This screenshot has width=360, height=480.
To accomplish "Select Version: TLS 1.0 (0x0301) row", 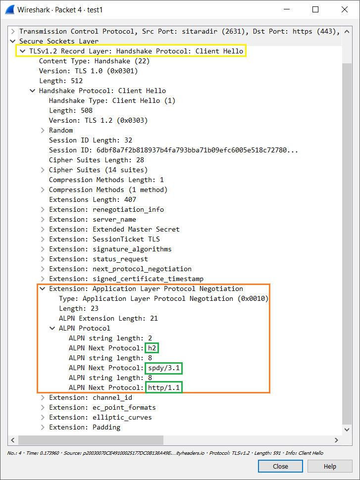I will [x=89, y=71].
